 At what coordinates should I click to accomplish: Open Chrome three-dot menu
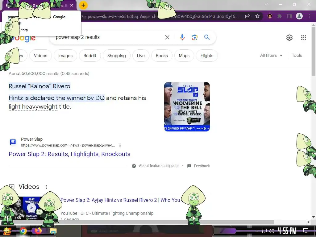pyautogui.click(x=309, y=16)
